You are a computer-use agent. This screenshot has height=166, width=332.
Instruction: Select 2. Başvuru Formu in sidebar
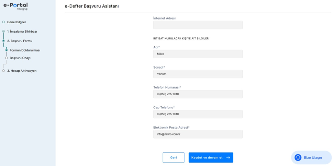click(20, 41)
